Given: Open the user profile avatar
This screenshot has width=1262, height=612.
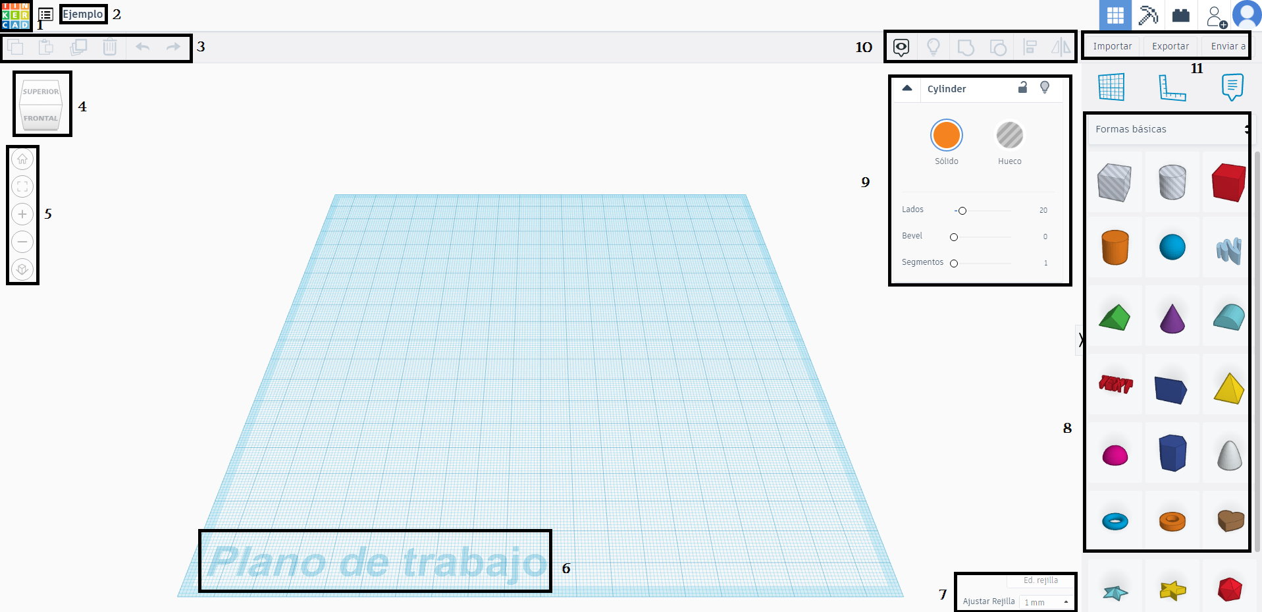Looking at the screenshot, I should (1247, 15).
